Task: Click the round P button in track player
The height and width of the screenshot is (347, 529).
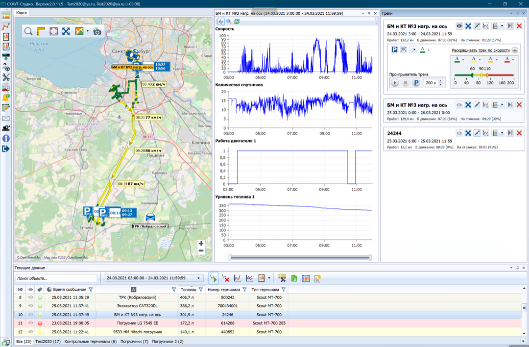Action: pos(416,83)
